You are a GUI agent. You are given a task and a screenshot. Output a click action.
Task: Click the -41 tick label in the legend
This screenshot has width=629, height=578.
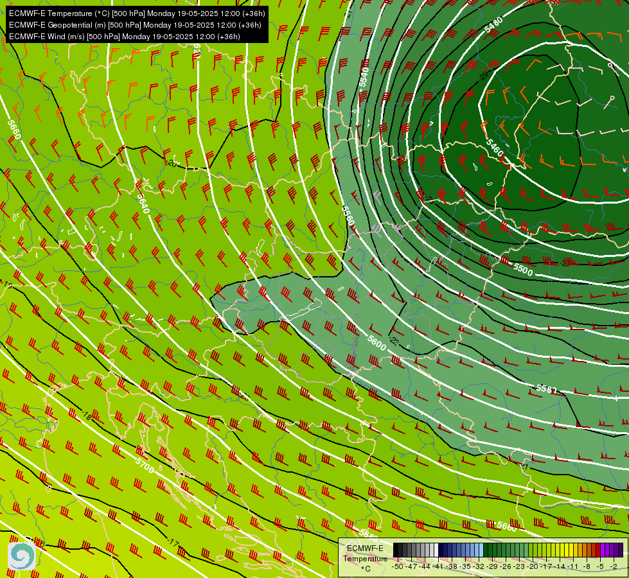439,566
